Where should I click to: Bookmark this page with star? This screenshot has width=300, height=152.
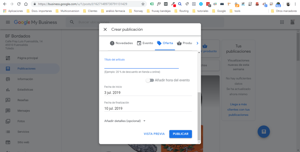click(x=143, y=4)
